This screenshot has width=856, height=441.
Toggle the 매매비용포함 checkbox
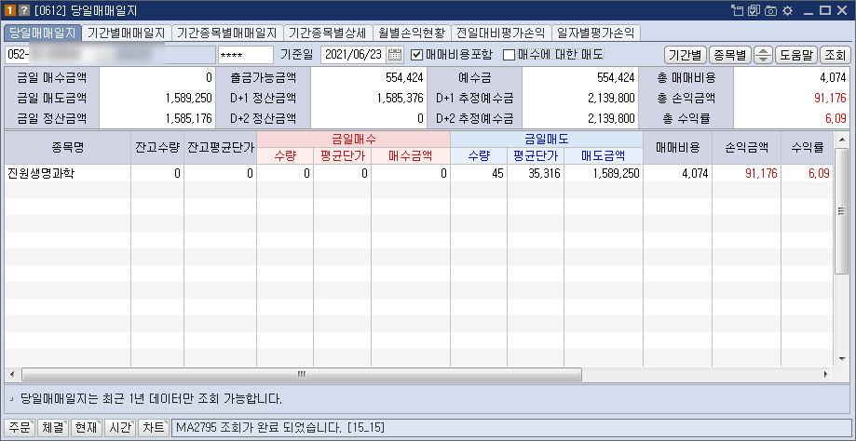click(x=416, y=55)
